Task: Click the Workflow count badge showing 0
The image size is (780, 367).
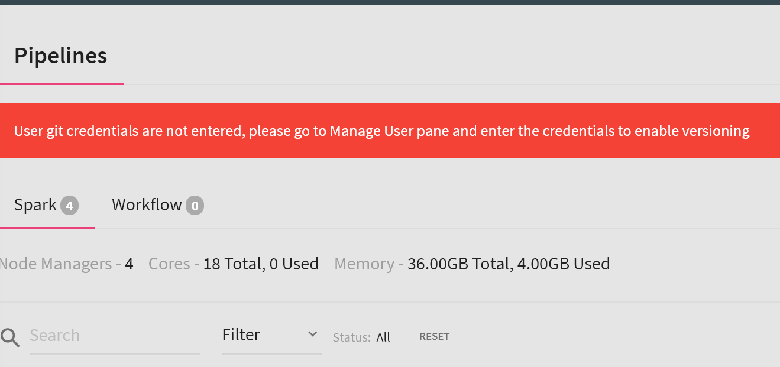Action: pos(196,205)
